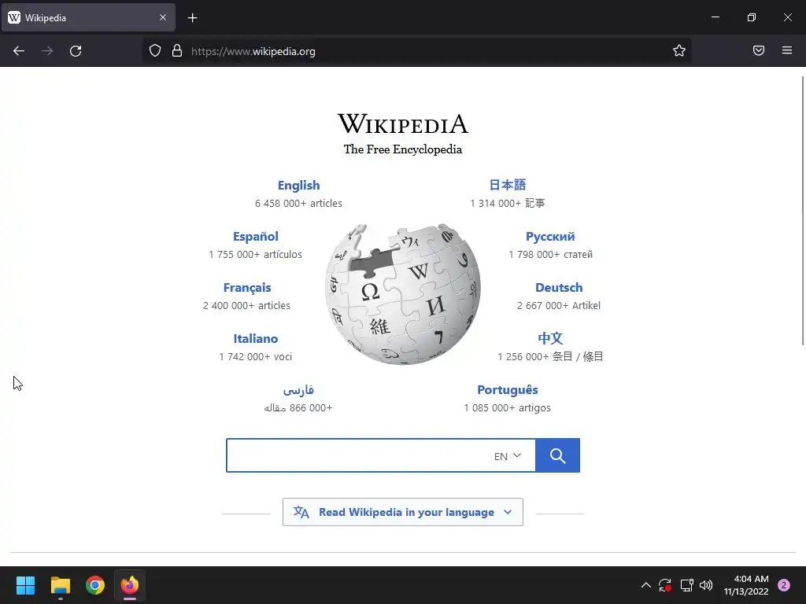Click the 1 755 000+ artículos text

256,254
